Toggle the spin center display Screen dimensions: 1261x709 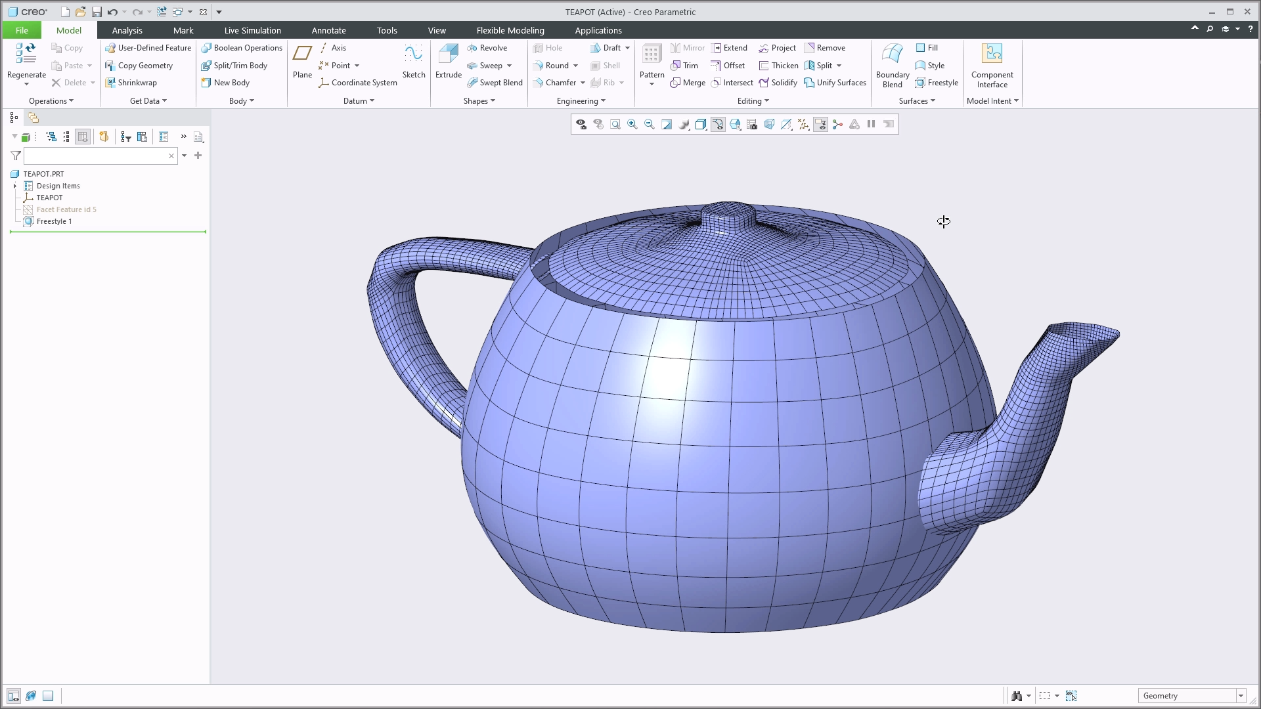[x=837, y=124]
